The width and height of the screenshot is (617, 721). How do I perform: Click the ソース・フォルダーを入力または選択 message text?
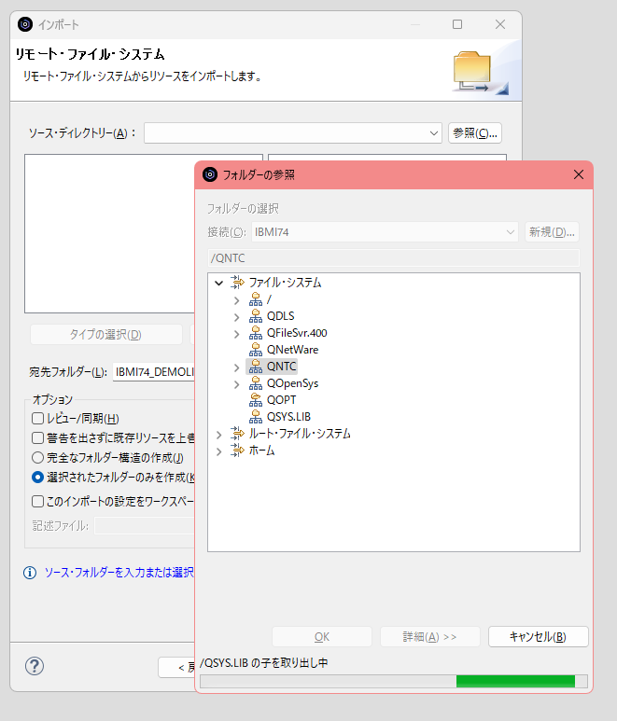pyautogui.click(x=119, y=573)
